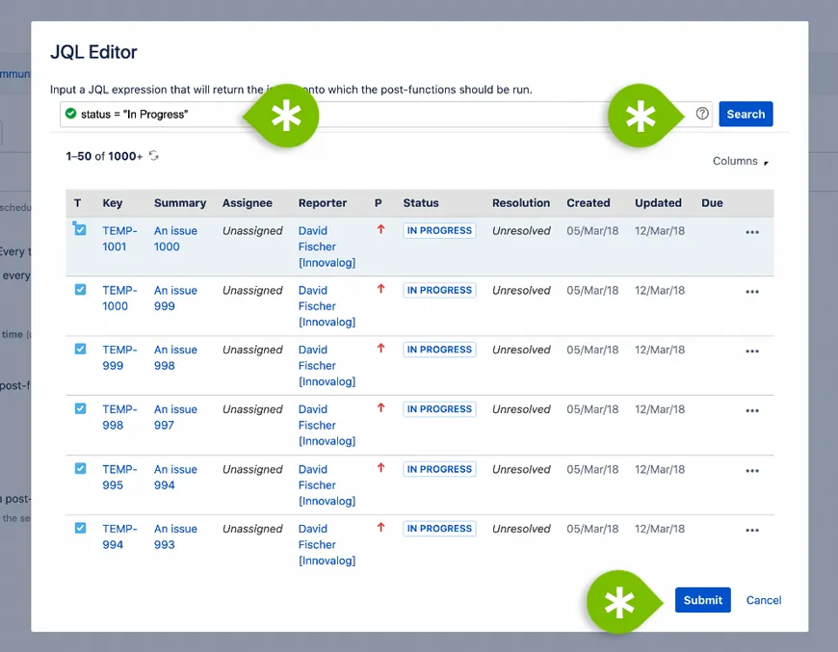Click the Submit button

[x=702, y=600]
